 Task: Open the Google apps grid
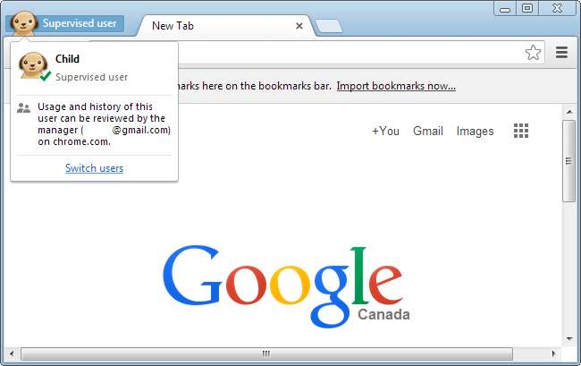pyautogui.click(x=521, y=131)
